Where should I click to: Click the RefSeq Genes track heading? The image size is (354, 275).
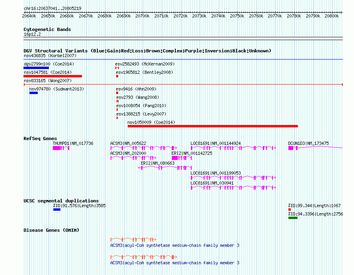point(40,138)
